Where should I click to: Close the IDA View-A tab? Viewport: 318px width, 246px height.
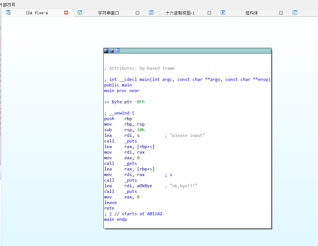(66, 13)
